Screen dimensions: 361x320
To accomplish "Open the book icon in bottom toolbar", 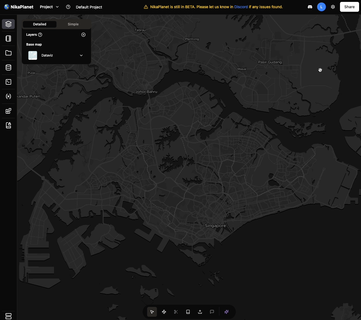I will click(x=188, y=312).
